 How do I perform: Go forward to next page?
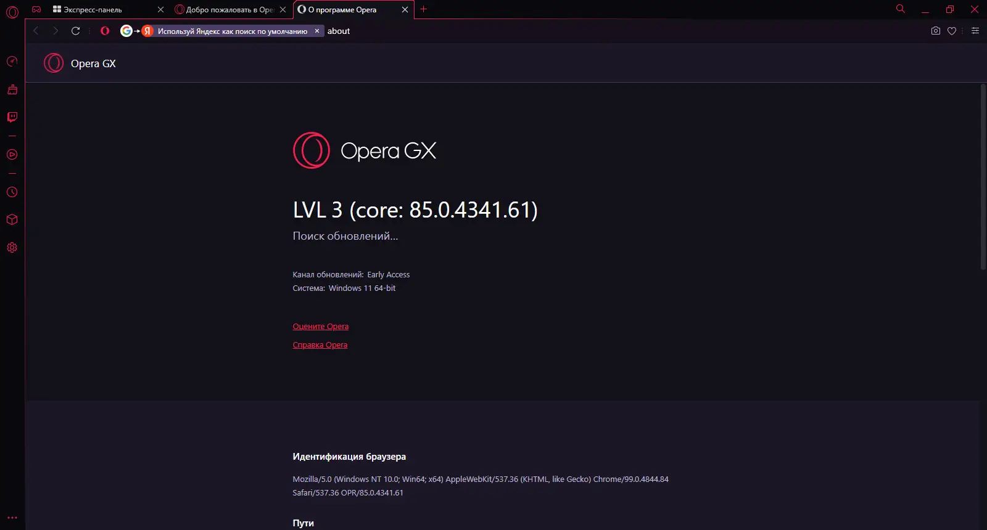(56, 31)
